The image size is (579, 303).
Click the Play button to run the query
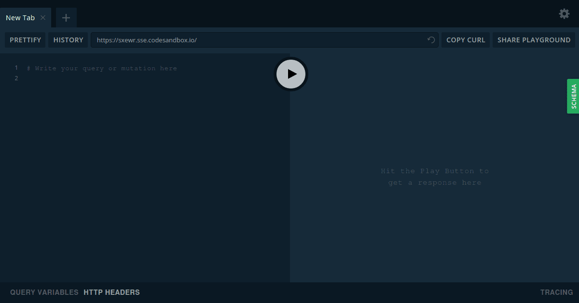(290, 74)
